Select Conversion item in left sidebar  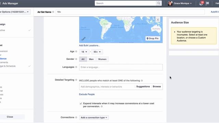pos(4,51)
